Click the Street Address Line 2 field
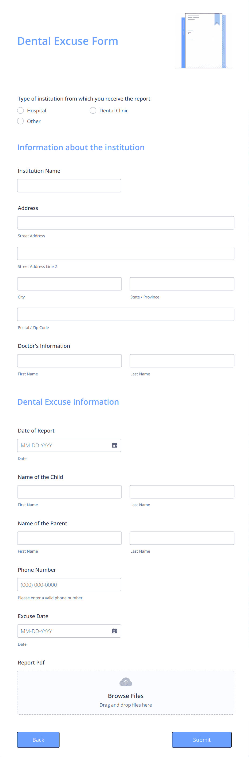This screenshot has height=757, width=249. click(126, 253)
